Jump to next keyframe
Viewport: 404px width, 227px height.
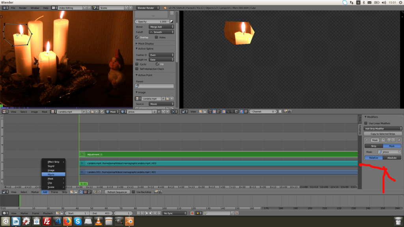coord(155,213)
